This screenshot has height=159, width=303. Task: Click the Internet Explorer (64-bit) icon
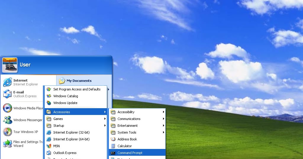(x=49, y=139)
